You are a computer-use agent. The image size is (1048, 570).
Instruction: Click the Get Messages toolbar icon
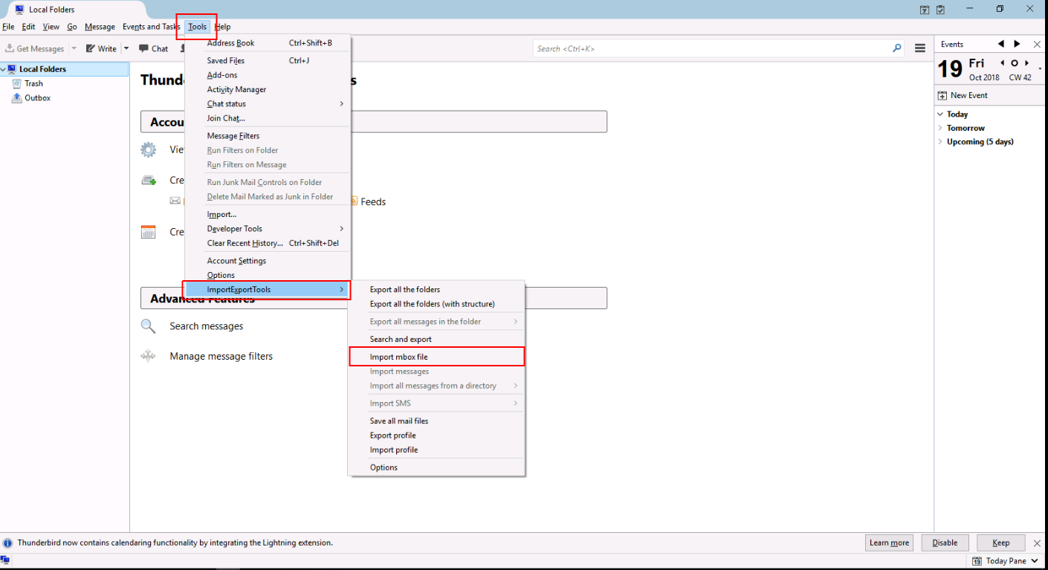10,49
